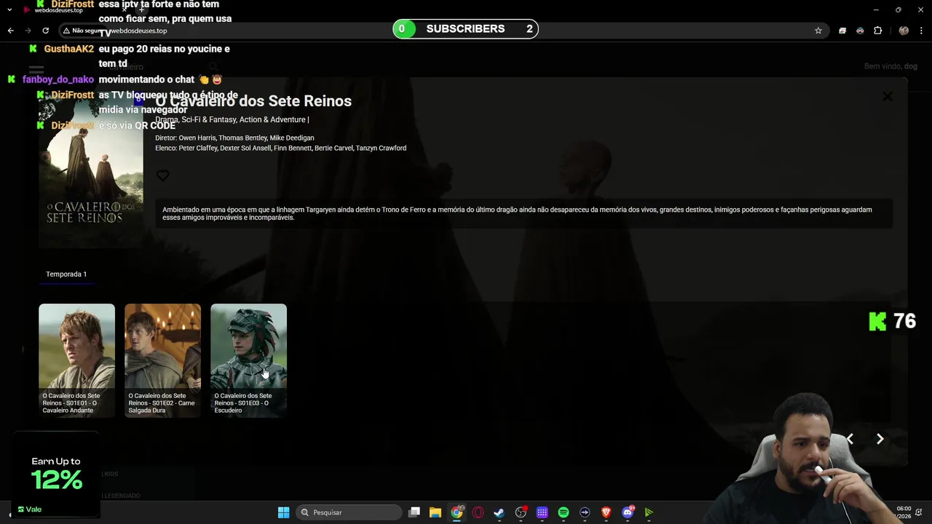Open the site hamburger menu

click(x=36, y=70)
